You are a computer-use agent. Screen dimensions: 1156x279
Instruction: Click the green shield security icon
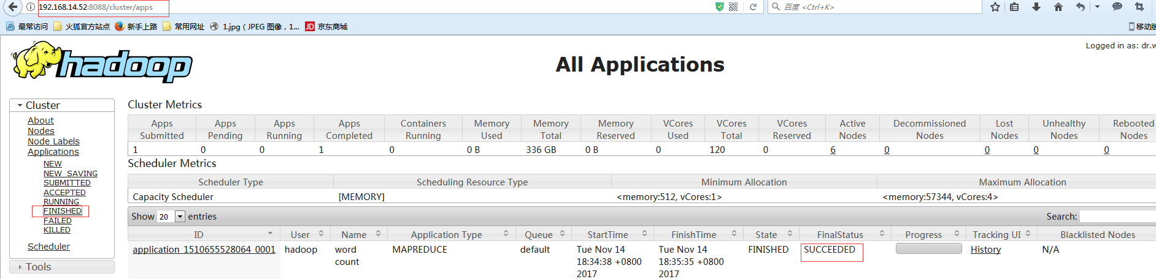720,7
